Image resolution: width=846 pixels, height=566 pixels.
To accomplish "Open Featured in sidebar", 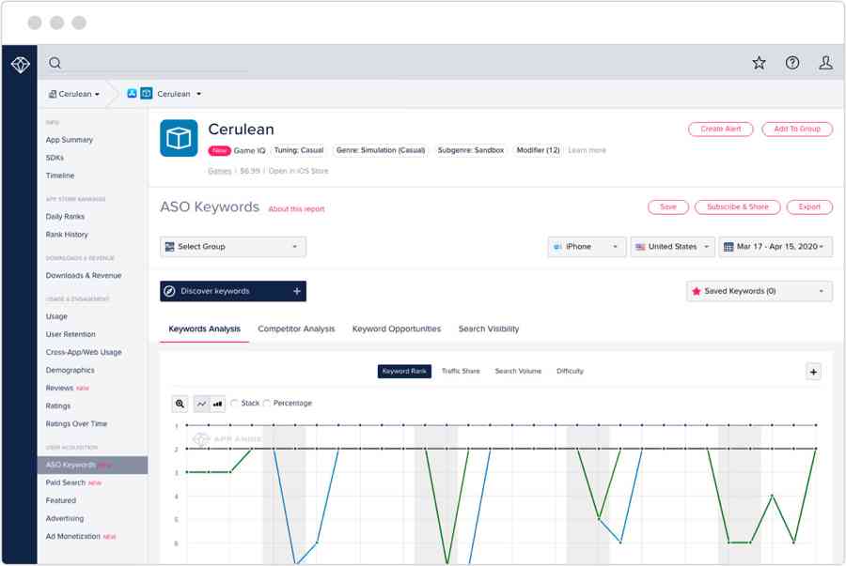I will [x=60, y=501].
